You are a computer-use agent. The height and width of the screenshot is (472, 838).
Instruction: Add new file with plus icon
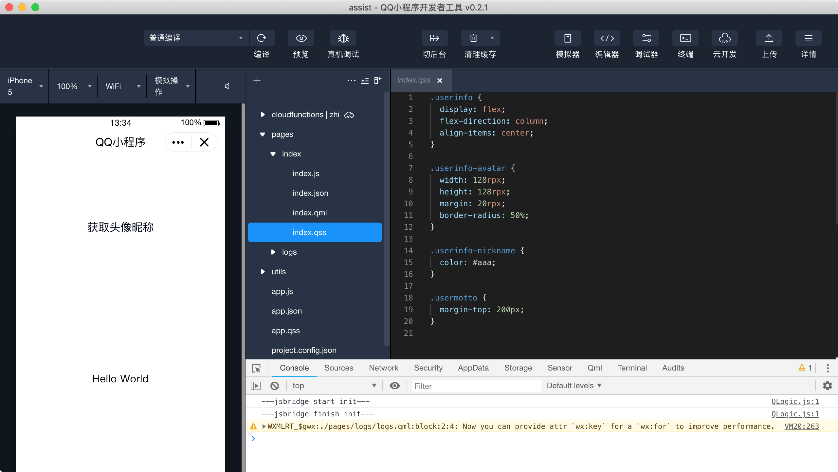(257, 80)
